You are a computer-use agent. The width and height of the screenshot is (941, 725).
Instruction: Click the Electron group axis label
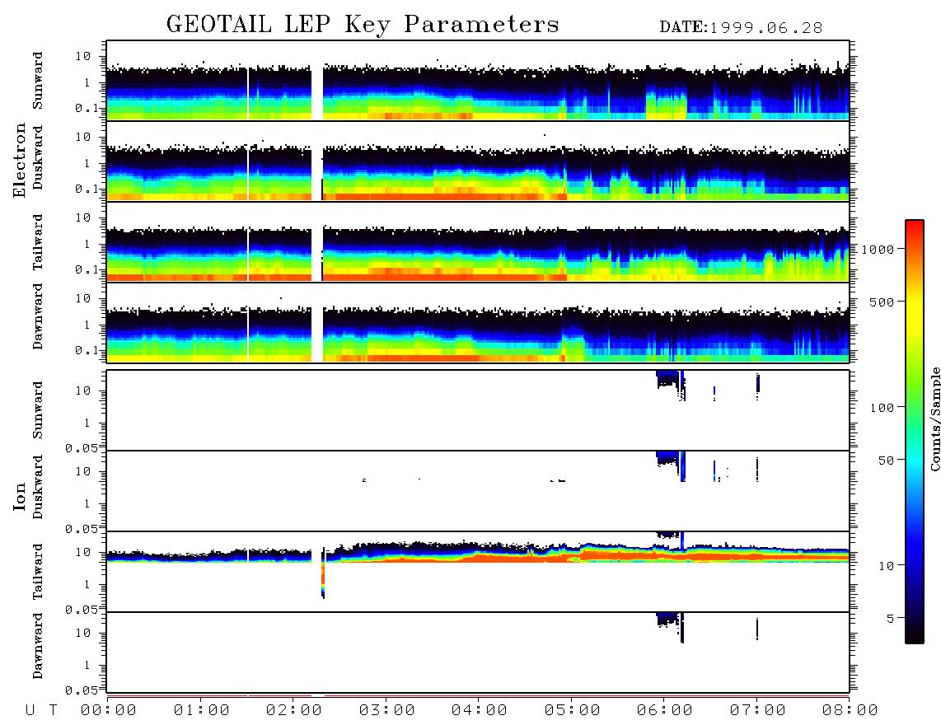[x=20, y=160]
